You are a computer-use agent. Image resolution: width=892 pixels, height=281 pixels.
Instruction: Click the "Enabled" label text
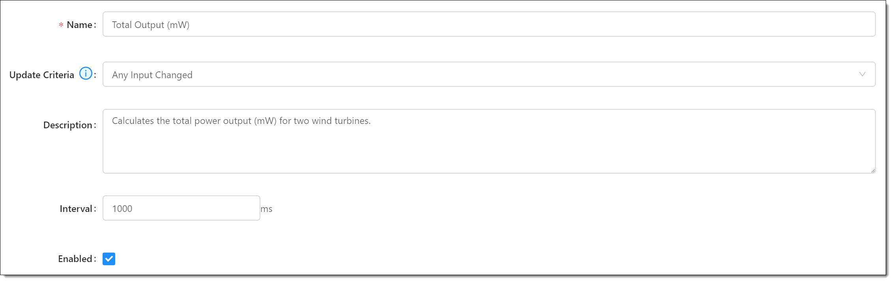(75, 259)
